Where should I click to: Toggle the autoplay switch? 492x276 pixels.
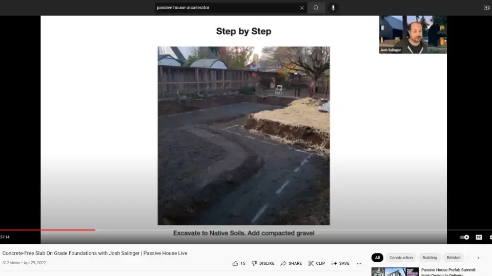coord(464,237)
